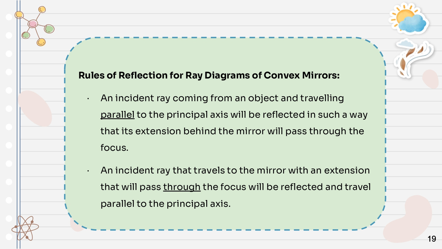Click the blue vertical margin line

19,125
